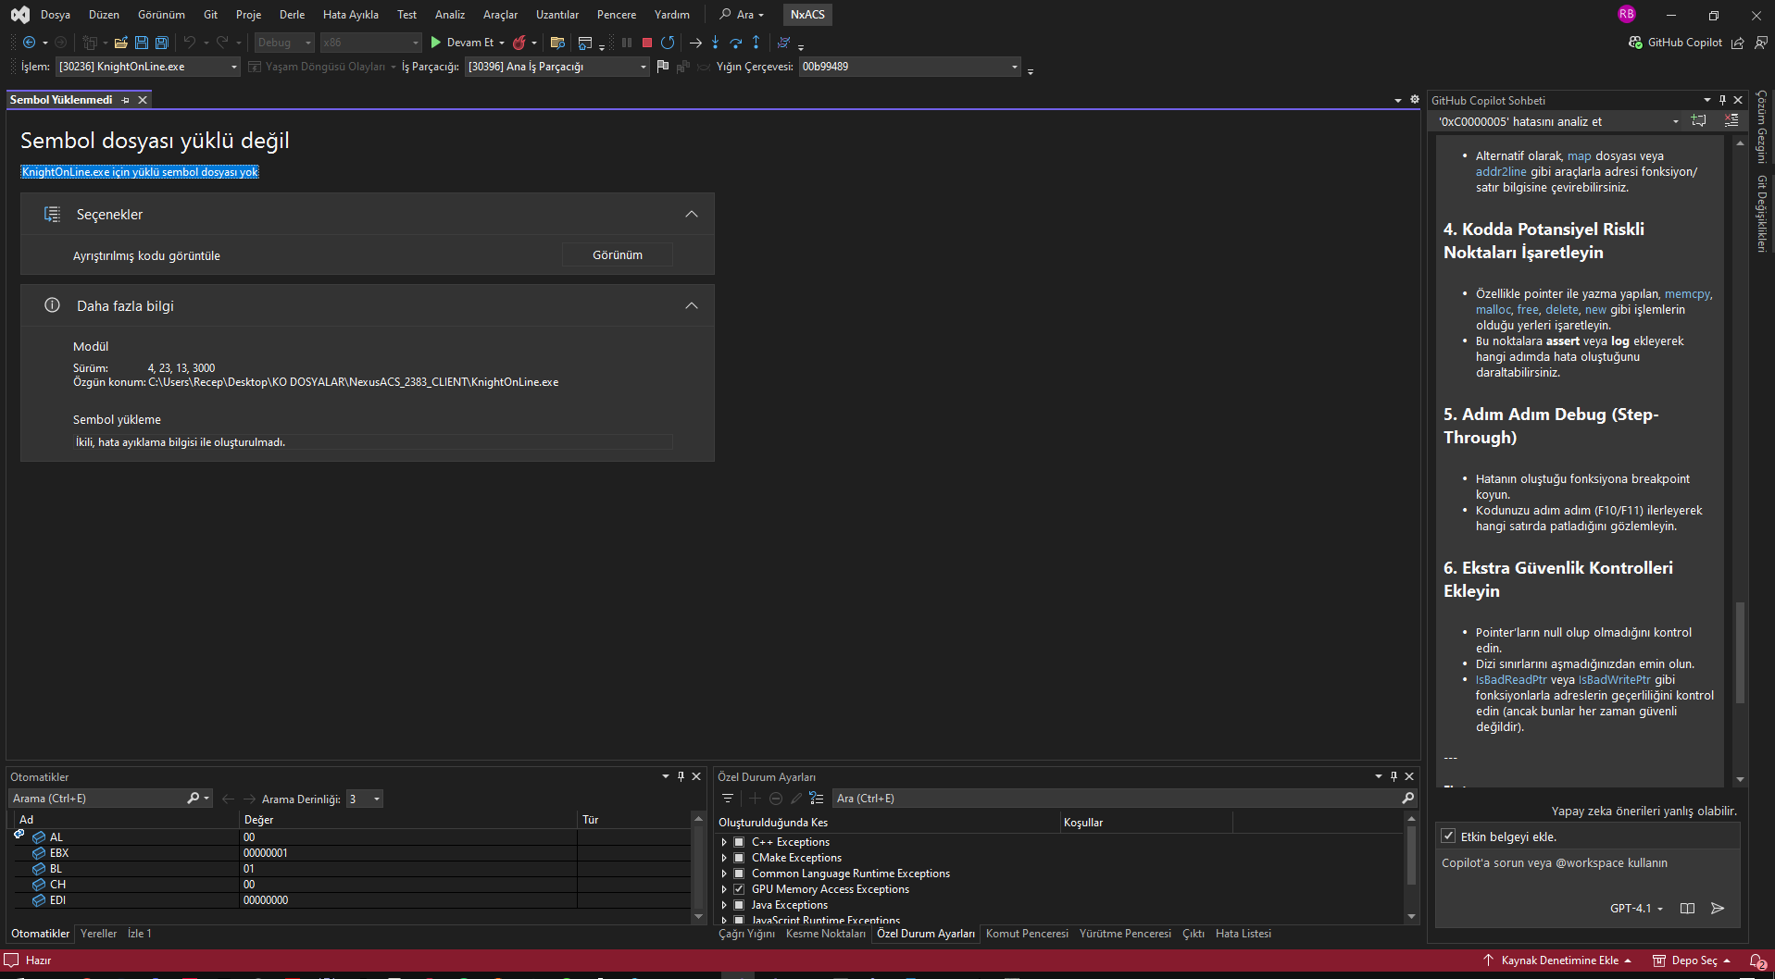Switch to the Yereller tab
The height and width of the screenshot is (979, 1775).
(x=98, y=934)
